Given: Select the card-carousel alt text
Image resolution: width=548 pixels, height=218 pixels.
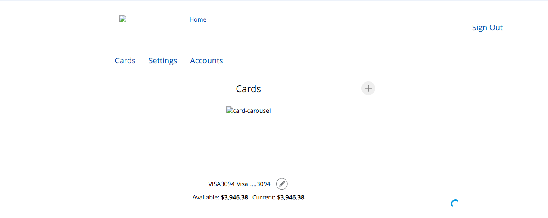Looking at the screenshot, I should [252, 111].
